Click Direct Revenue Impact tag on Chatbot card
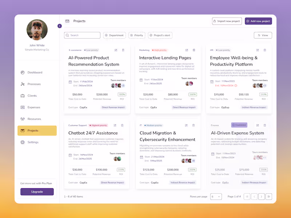The height and width of the screenshot is (218, 291). click(x=112, y=183)
